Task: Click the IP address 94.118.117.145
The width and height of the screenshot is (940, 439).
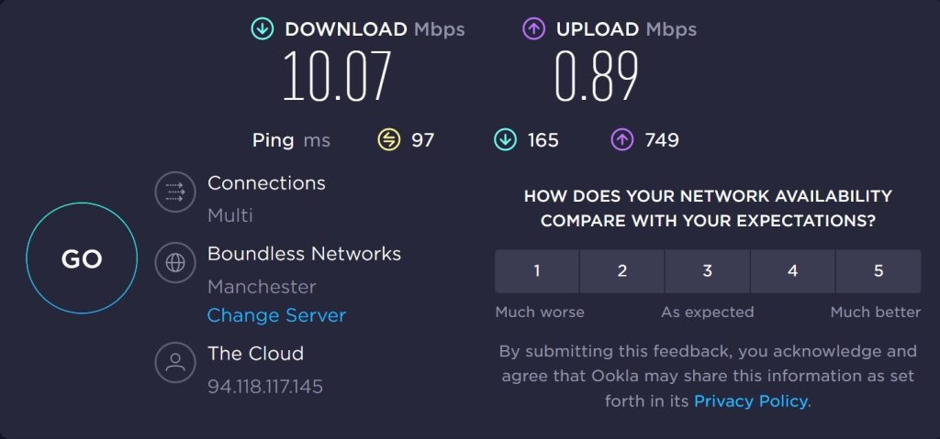Action: click(265, 386)
